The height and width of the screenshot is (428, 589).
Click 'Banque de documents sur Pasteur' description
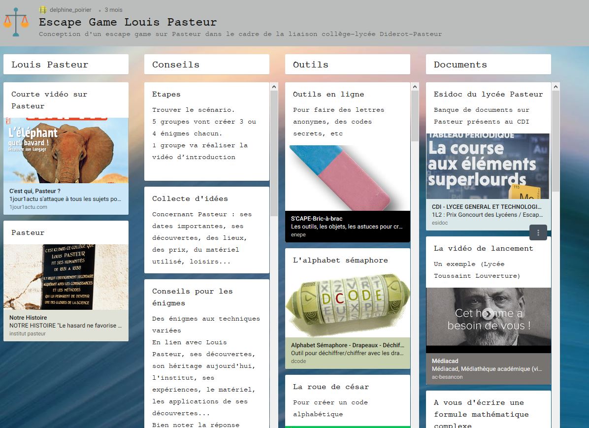pos(482,116)
